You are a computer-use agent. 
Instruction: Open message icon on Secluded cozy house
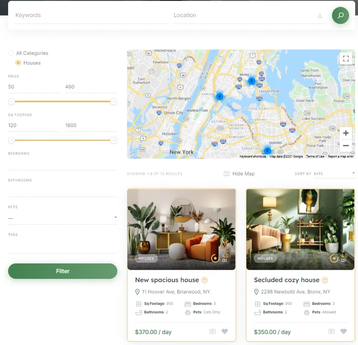point(331,331)
